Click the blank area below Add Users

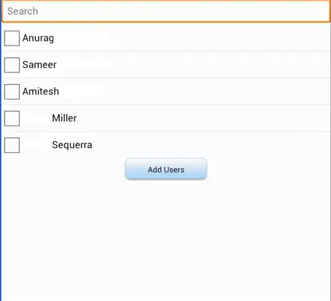tap(166, 239)
